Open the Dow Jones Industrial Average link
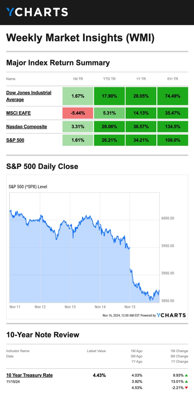Viewport: 194px width, 394px height. [29, 96]
